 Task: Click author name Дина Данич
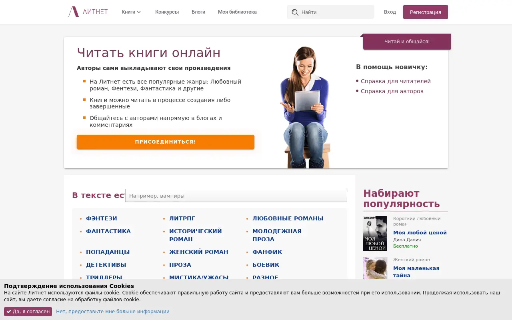point(407,240)
